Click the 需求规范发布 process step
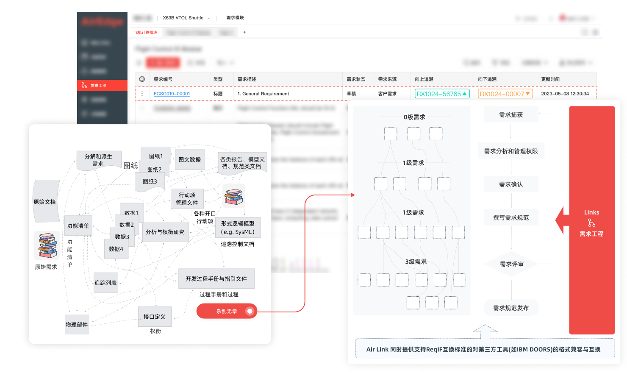Screen dimensions: 627x373 click(x=511, y=308)
